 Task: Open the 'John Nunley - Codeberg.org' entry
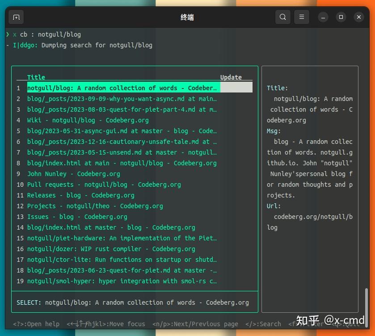pos(72,173)
